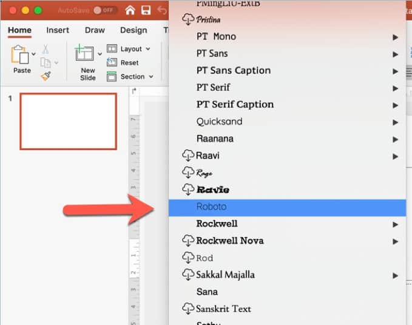Click the Reset icon
412x325 pixels.
[112, 62]
